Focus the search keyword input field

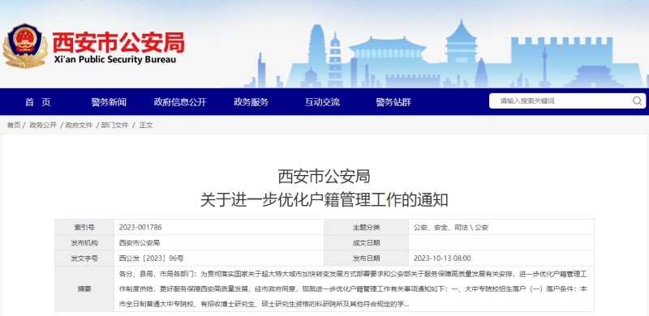pyautogui.click(x=563, y=101)
